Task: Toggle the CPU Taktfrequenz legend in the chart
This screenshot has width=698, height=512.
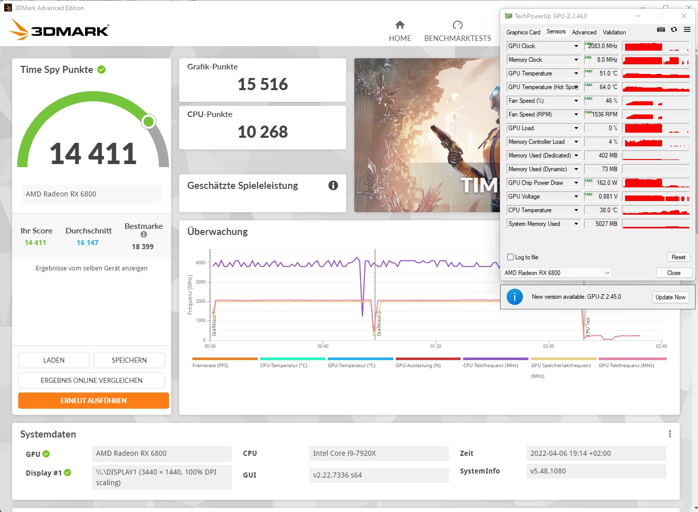Action: [496, 363]
